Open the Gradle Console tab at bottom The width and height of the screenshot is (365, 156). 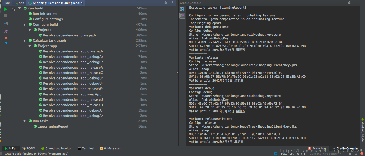(345, 148)
